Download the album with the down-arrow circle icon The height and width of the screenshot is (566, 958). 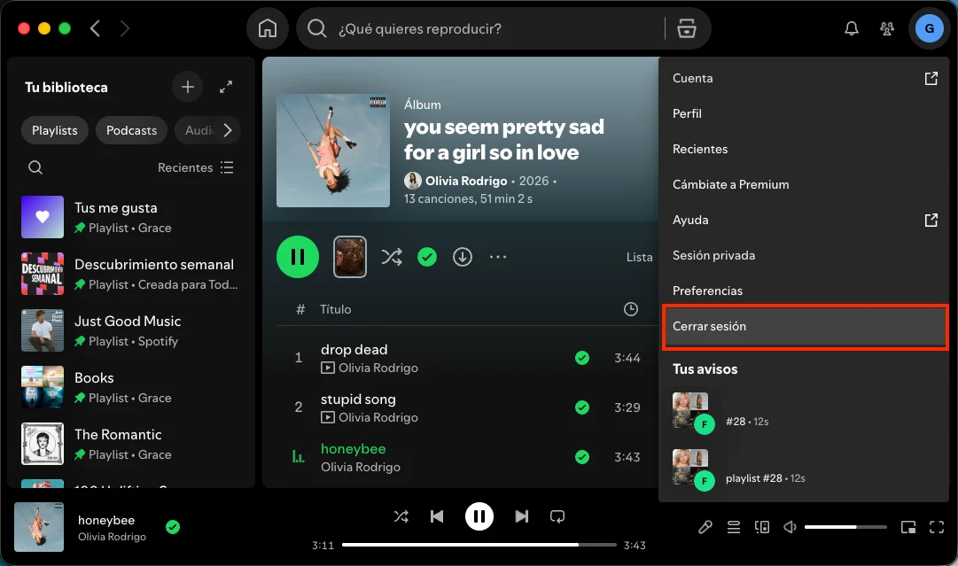click(463, 257)
